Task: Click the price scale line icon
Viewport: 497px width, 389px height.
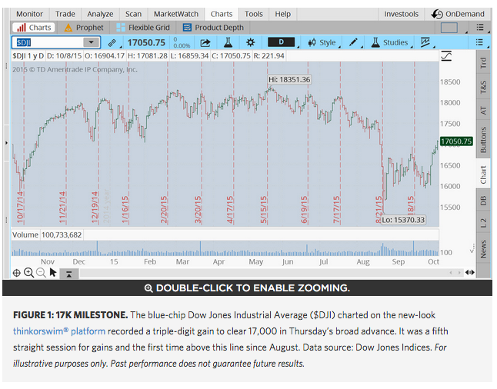Action: pos(446,56)
